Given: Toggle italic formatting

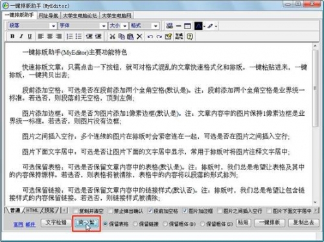Looking at the screenshot, I should 21,36.
